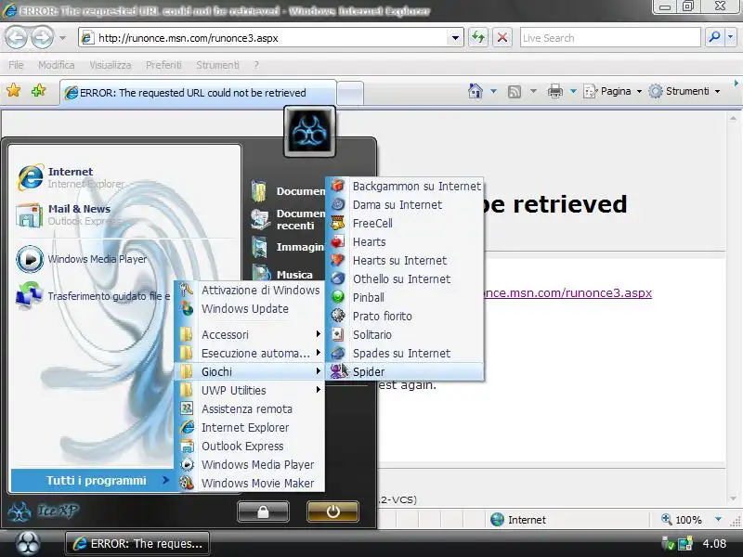Viewport: 743px width, 557px height.
Task: Open Home button dropdown arrow
Action: [493, 91]
